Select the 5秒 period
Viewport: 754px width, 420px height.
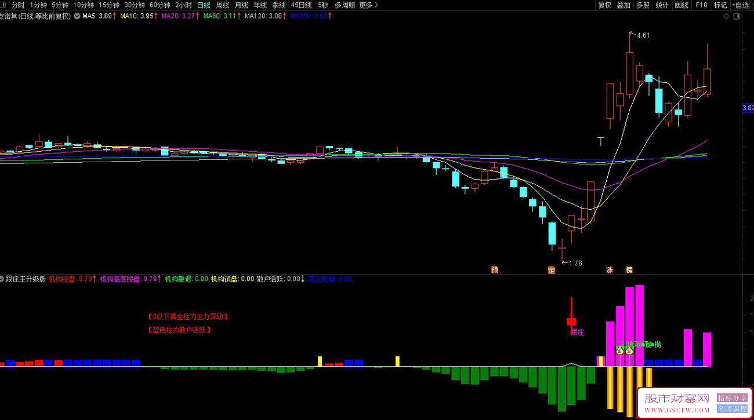323,5
